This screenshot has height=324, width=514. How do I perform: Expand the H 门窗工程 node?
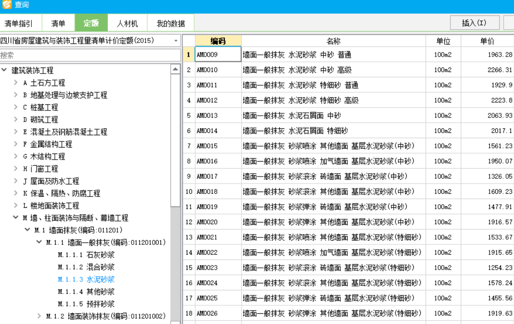pyautogui.click(x=15, y=169)
